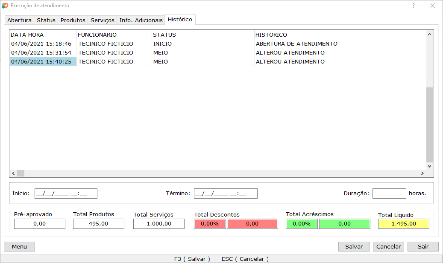Focus the Término date input field
Image resolution: width=443 pixels, height=263 pixels.
coord(226,194)
